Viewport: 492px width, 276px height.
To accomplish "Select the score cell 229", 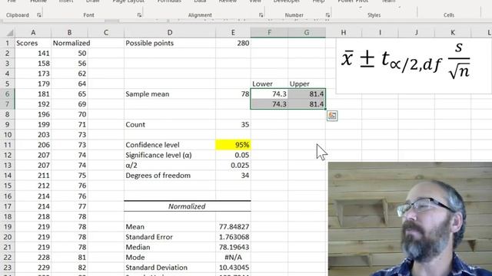I will pyautogui.click(x=33, y=268).
